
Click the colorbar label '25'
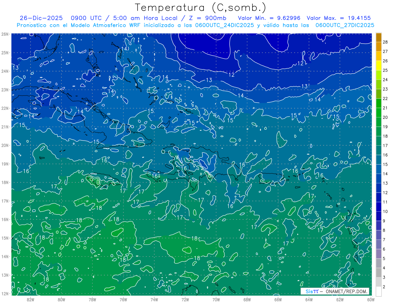tap(385, 70)
